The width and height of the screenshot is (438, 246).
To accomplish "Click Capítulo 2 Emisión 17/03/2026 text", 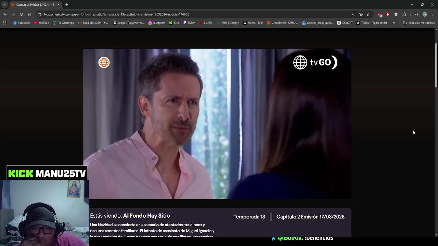I will click(310, 217).
